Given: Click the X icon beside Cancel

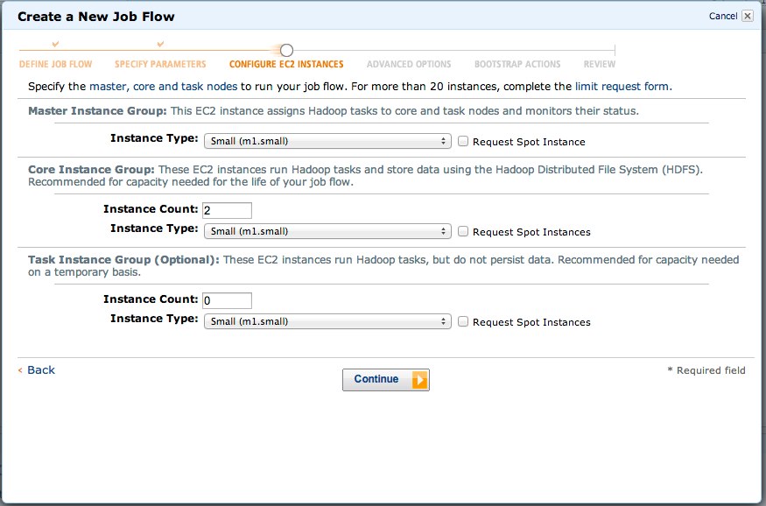Looking at the screenshot, I should click(x=748, y=16).
